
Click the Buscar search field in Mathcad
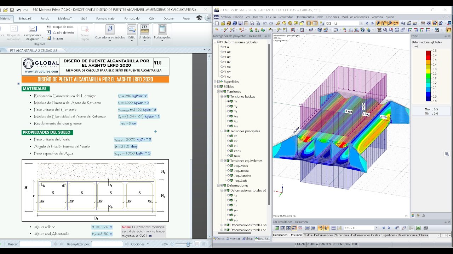coord(35,244)
